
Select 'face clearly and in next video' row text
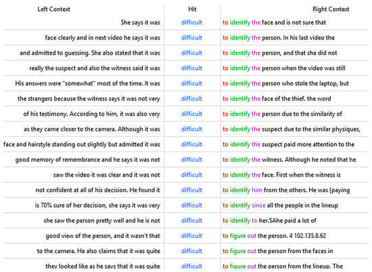tap(103, 38)
